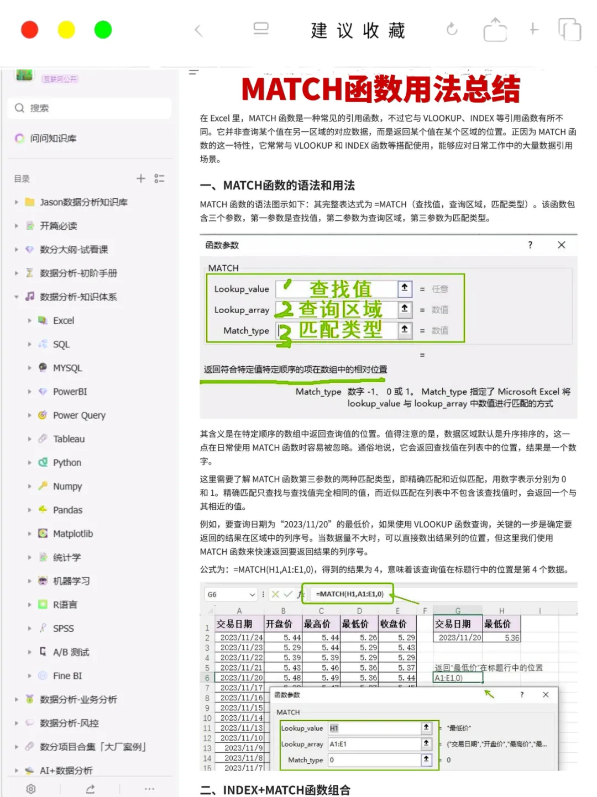
Task: Expand Jason数据分析知识库 folder arrow
Action: point(17,202)
